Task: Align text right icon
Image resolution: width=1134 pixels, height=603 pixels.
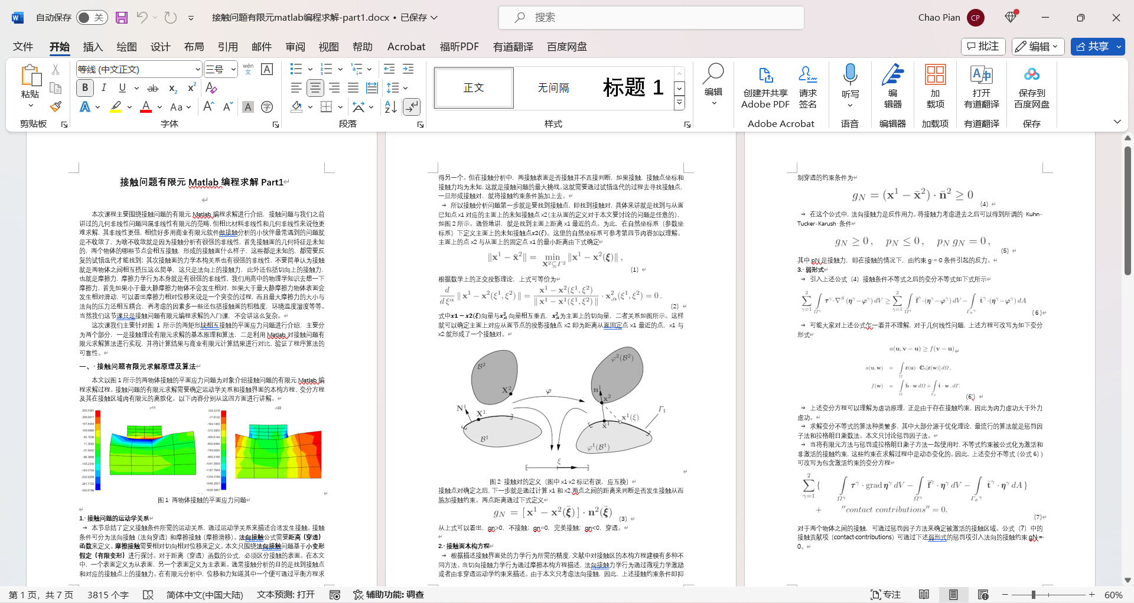Action: [334, 88]
